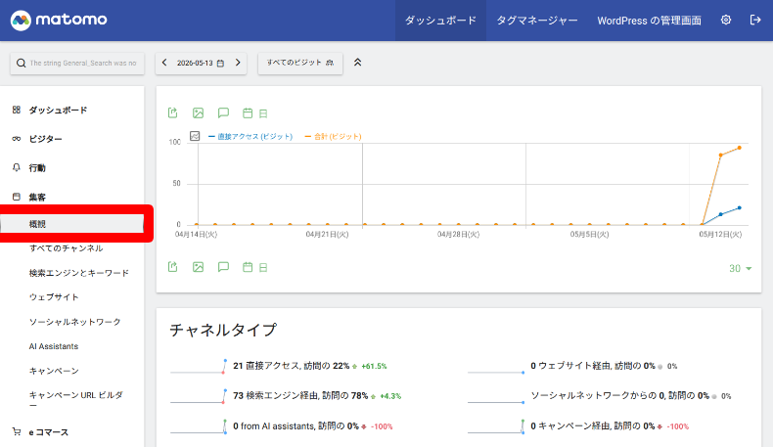This screenshot has width=773, height=447.
Task: Click export icon above the graph
Action: point(172,112)
